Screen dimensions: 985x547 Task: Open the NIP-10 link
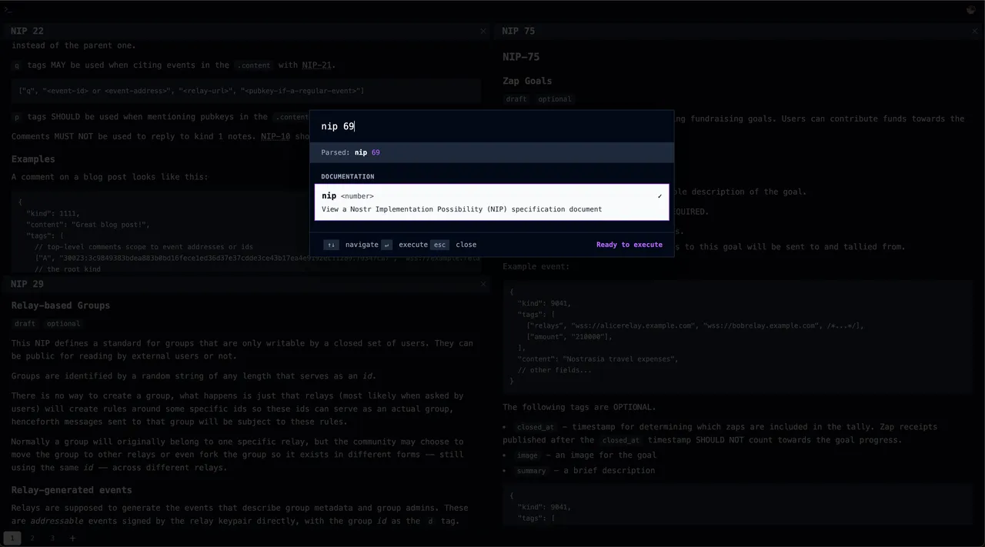pyautogui.click(x=275, y=136)
